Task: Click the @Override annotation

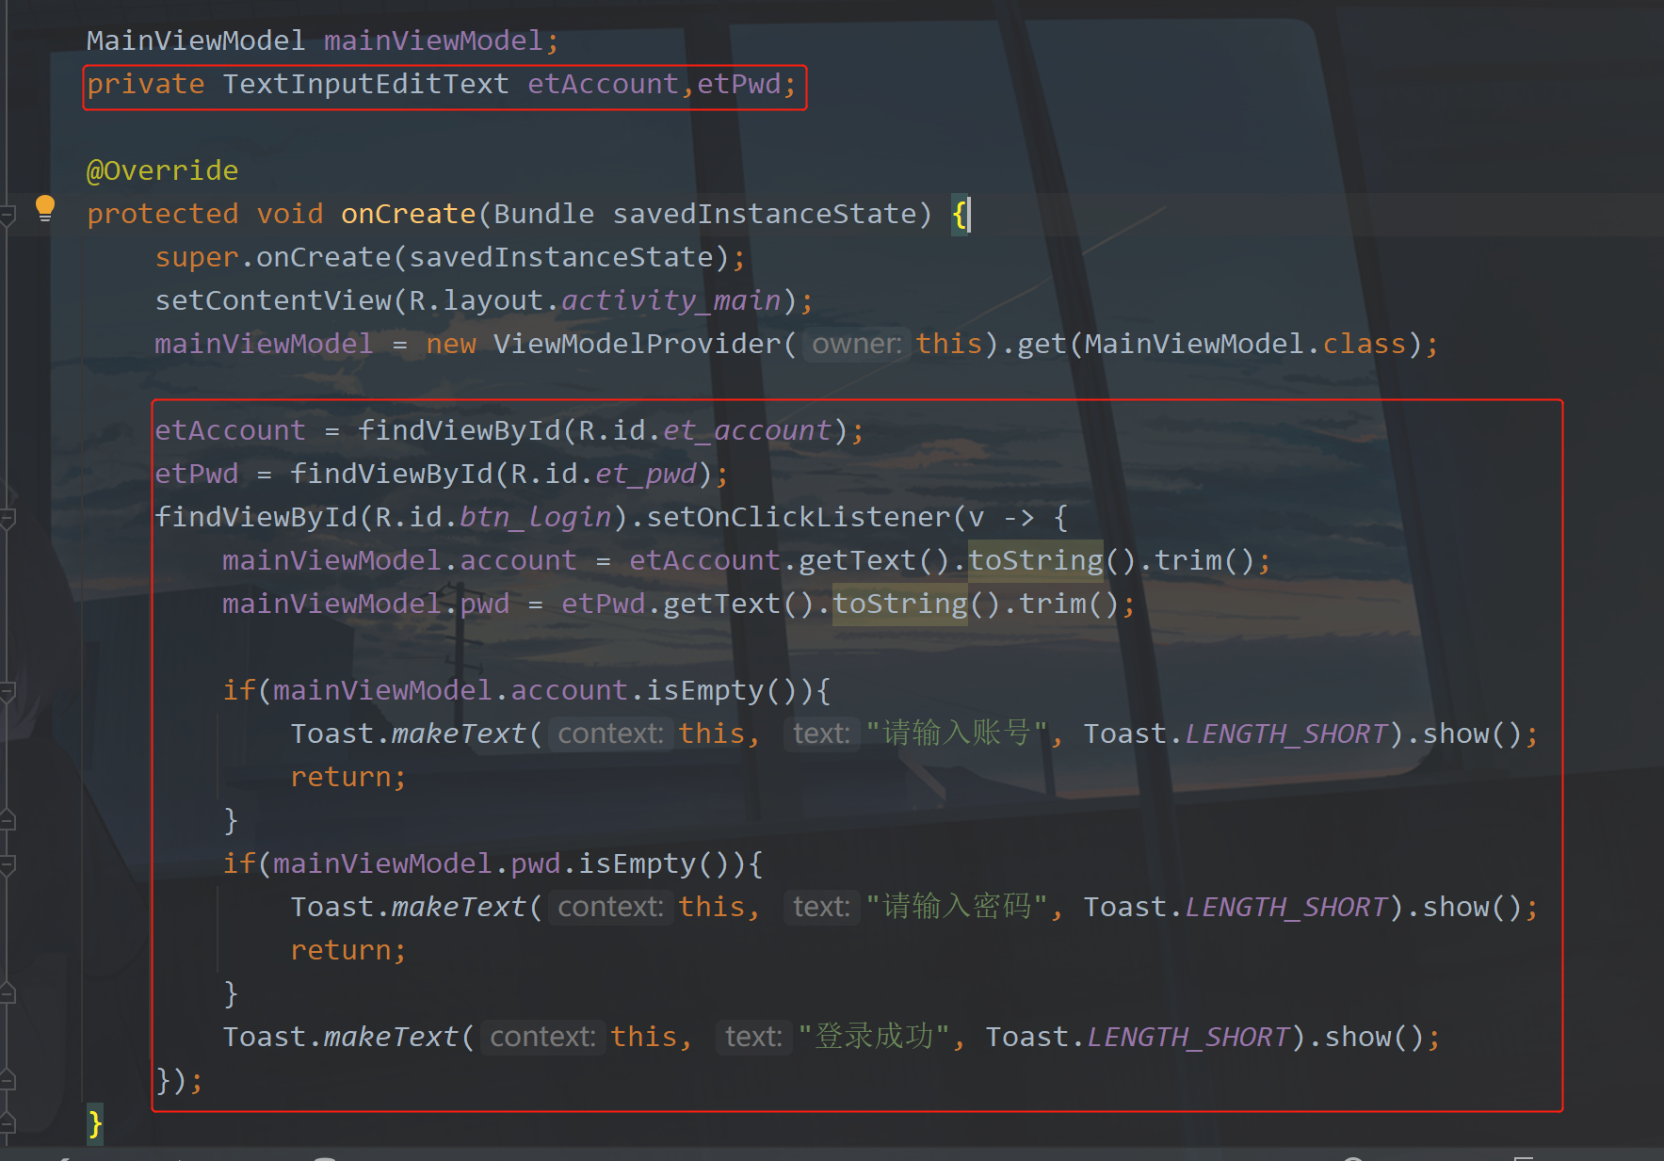Action: click(162, 170)
